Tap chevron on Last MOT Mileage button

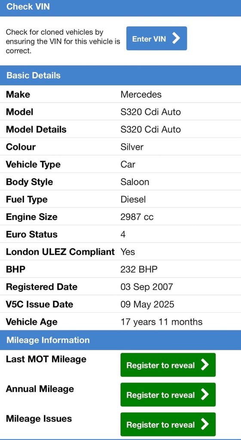tap(205, 365)
